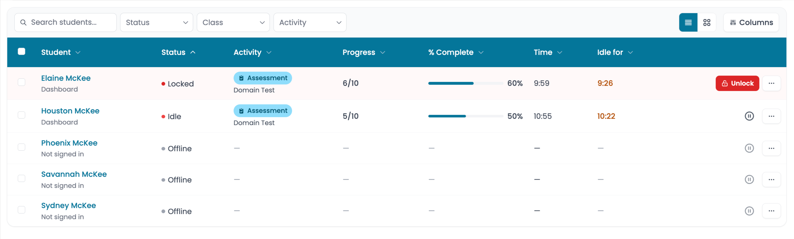Focus the Search students field
The image size is (794, 239).
coord(65,22)
